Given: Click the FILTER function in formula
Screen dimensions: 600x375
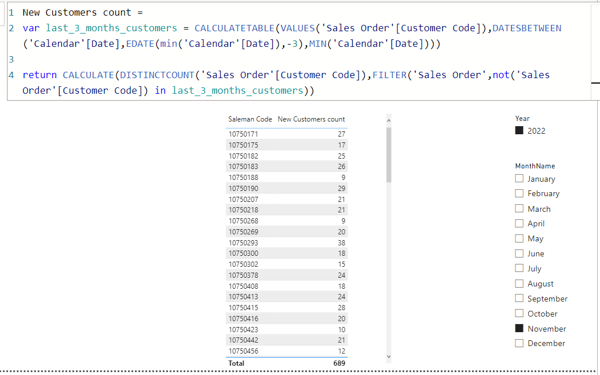Looking at the screenshot, I should [389, 75].
